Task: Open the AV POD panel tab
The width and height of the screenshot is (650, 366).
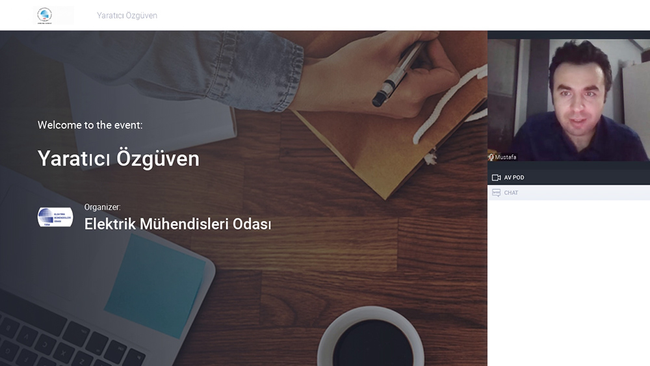Action: tap(569, 177)
